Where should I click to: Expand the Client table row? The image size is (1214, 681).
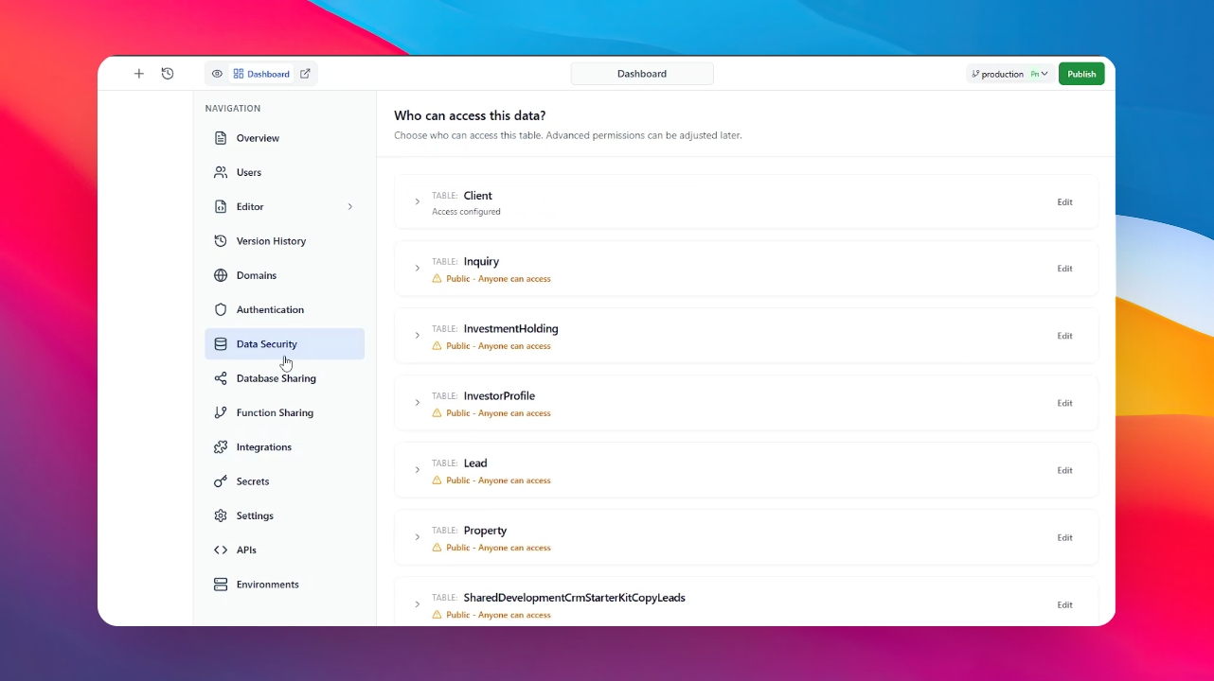417,201
